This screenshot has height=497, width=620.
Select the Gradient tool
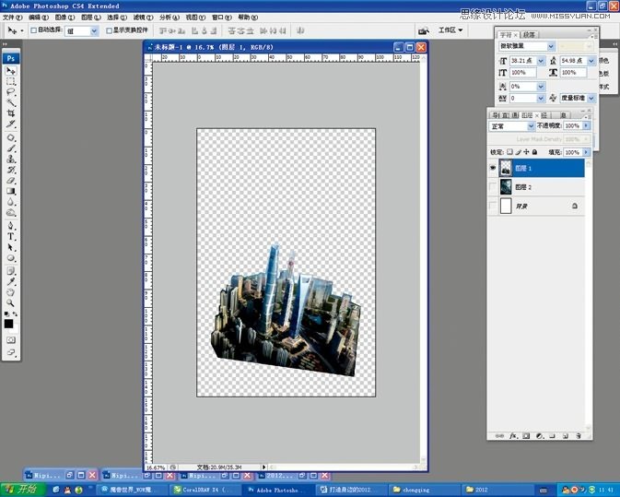11,191
